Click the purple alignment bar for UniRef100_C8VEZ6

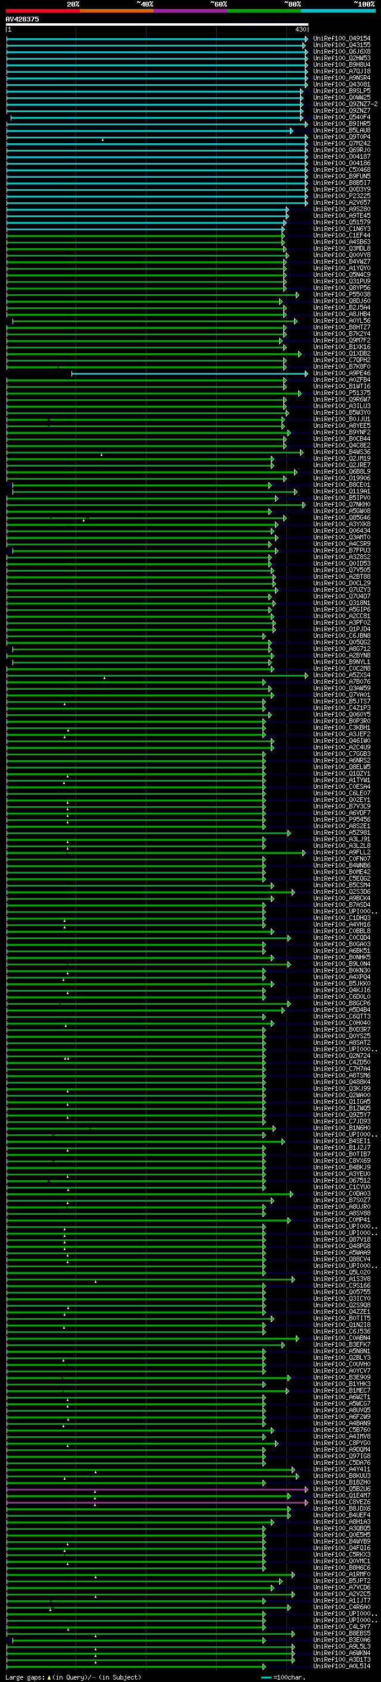(157, 1502)
